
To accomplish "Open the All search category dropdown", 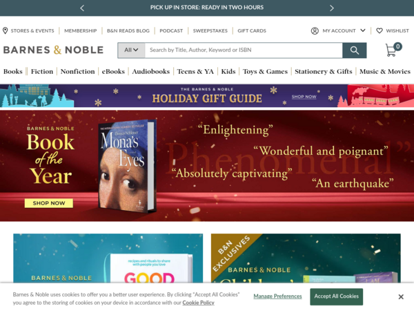I will coord(131,50).
